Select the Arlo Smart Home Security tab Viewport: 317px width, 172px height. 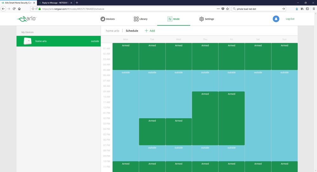click(18, 3)
